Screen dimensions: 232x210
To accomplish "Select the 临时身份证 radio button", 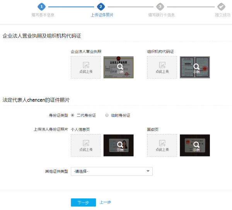I will 107,115.
